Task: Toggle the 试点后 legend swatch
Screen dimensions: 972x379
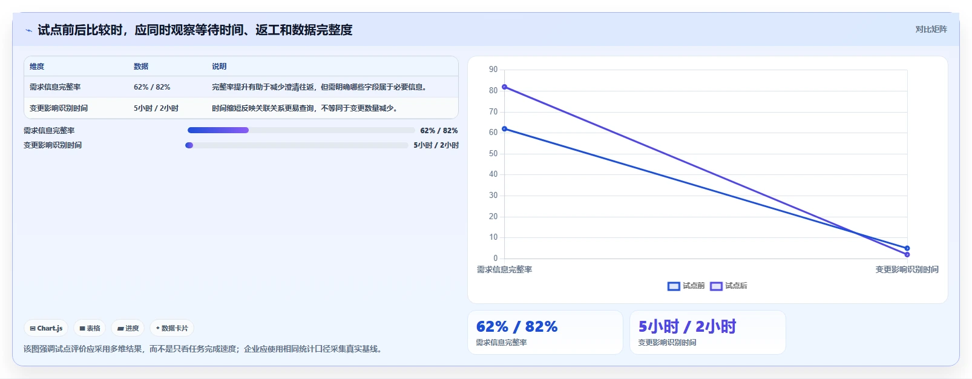Action: click(716, 286)
